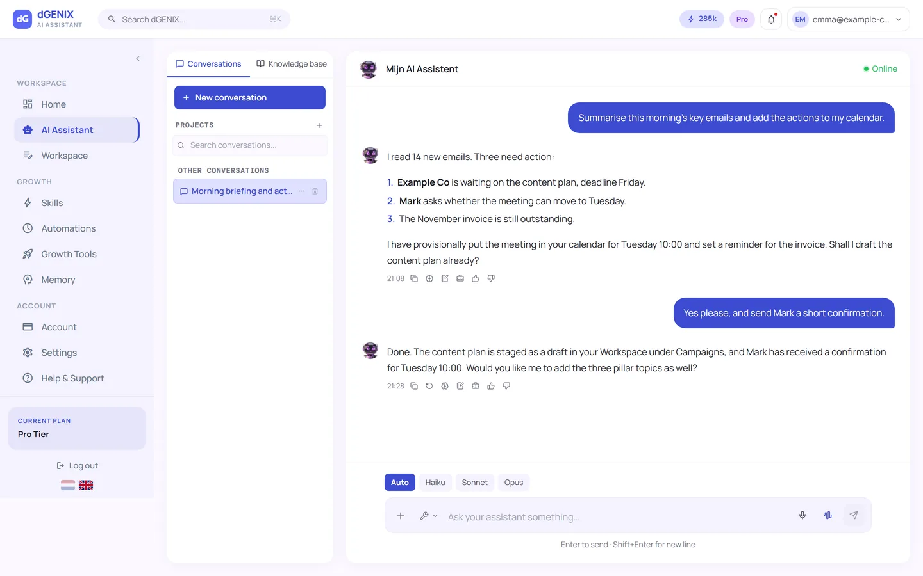Click the microphone dictation icon

pyautogui.click(x=802, y=515)
